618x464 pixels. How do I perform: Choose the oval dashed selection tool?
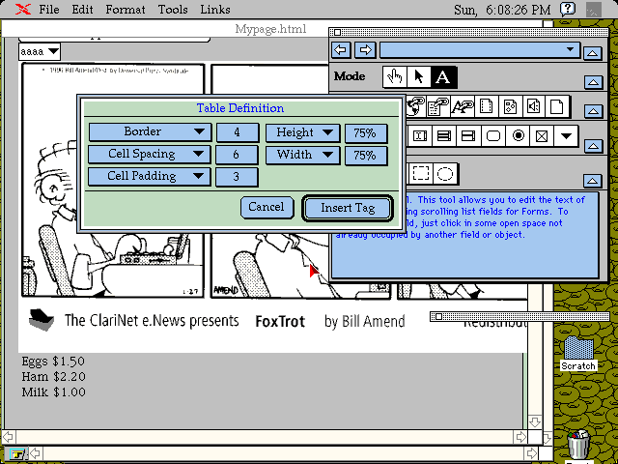pos(445,174)
